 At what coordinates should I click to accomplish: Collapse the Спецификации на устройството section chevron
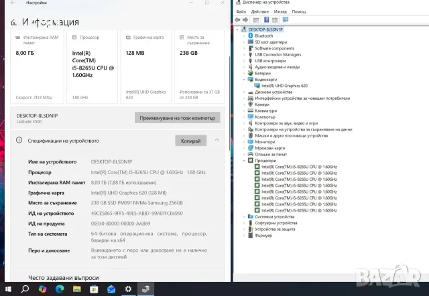coord(217,140)
